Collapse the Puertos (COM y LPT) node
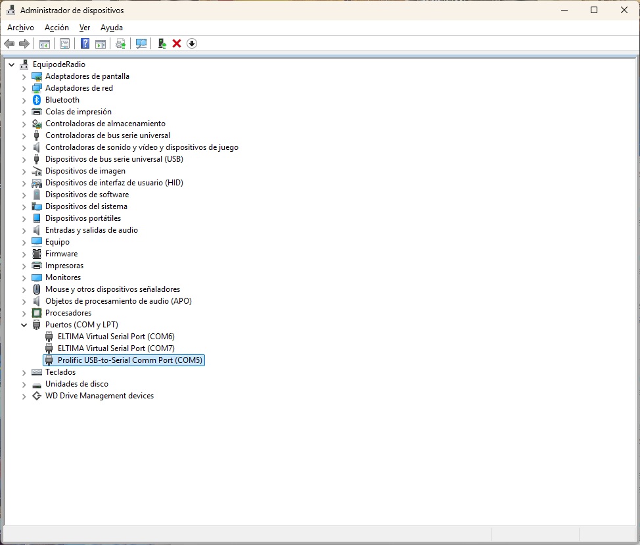640x545 pixels. [x=24, y=325]
